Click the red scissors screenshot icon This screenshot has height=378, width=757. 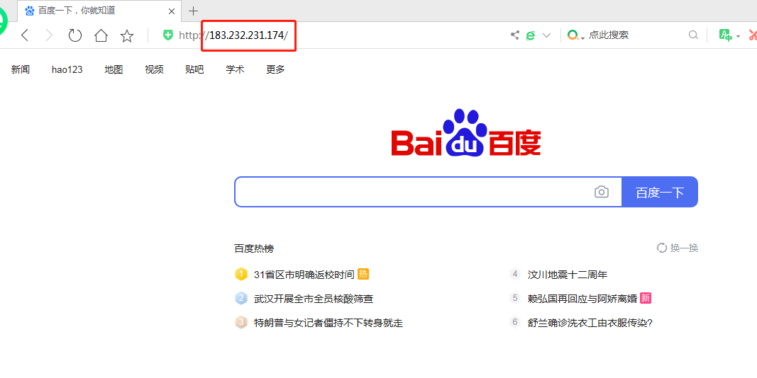[753, 35]
